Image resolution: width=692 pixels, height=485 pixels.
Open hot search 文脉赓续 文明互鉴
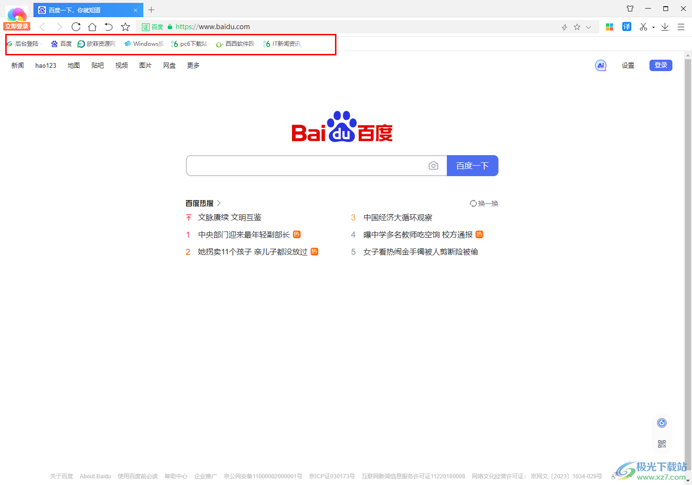point(230,218)
